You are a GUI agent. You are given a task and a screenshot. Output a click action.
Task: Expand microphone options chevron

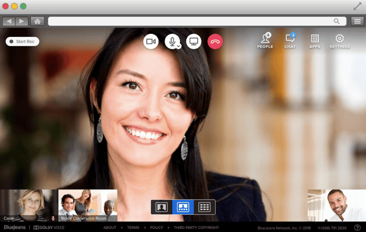[179, 46]
